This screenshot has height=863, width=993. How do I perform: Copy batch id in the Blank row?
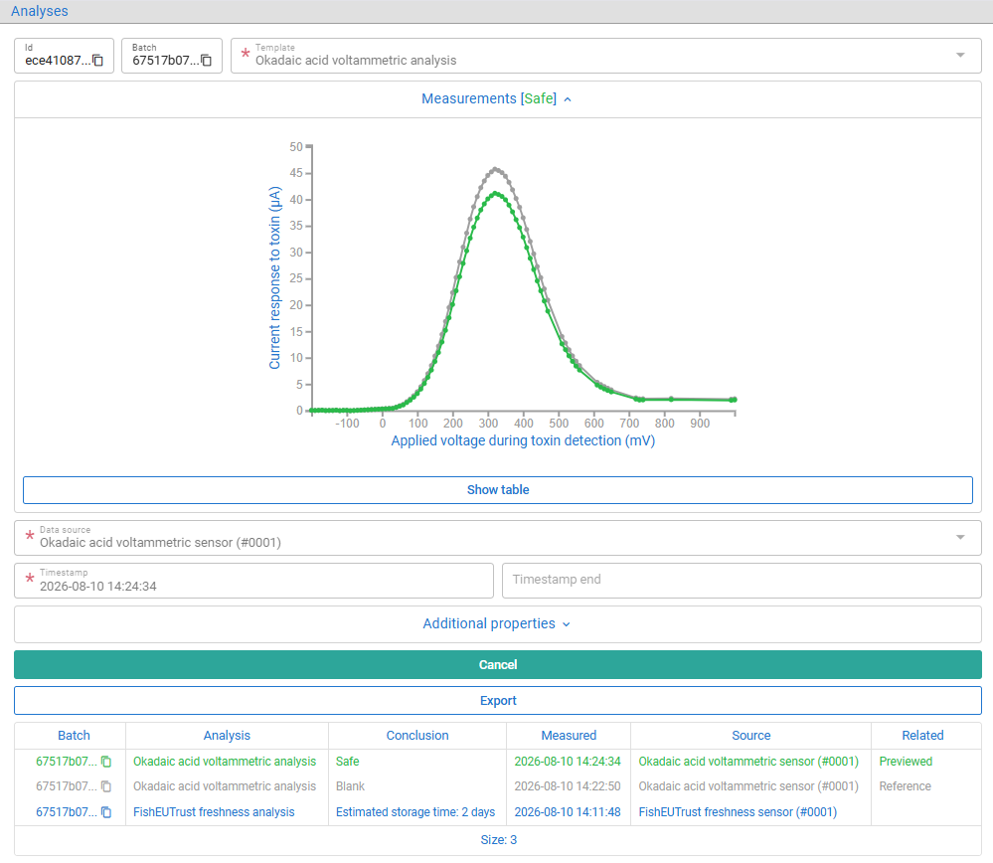(106, 786)
